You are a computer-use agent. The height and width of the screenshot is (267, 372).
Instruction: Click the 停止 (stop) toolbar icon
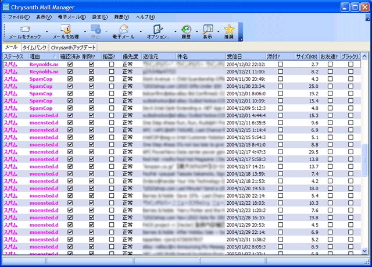coord(96,29)
